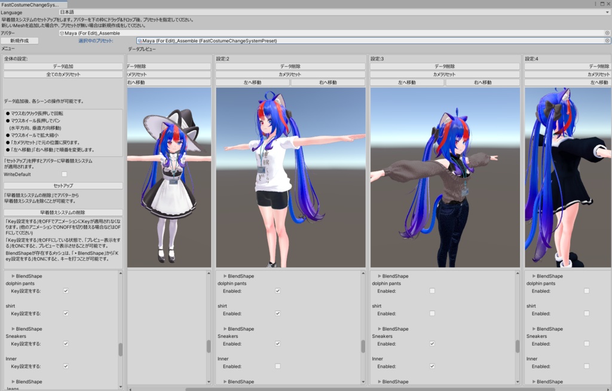Run setup with the セットアップ button
This screenshot has width=612, height=391.
point(62,186)
